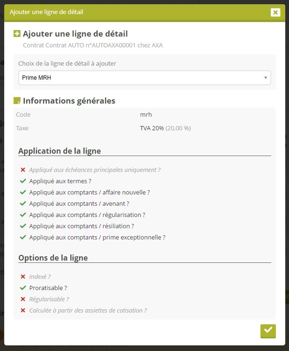
Task: Click the Options de la ligne heading
Action: coord(53,258)
